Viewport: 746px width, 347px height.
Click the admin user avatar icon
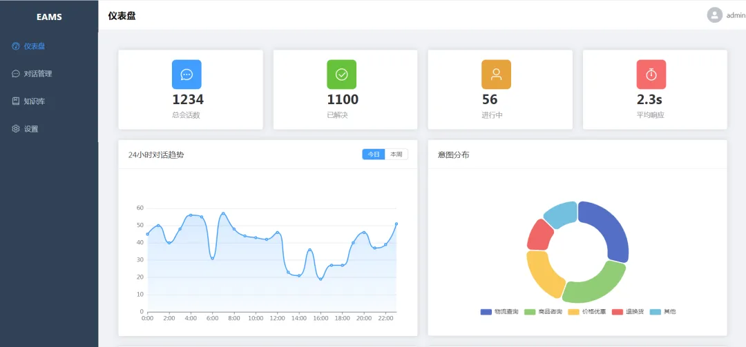point(715,15)
